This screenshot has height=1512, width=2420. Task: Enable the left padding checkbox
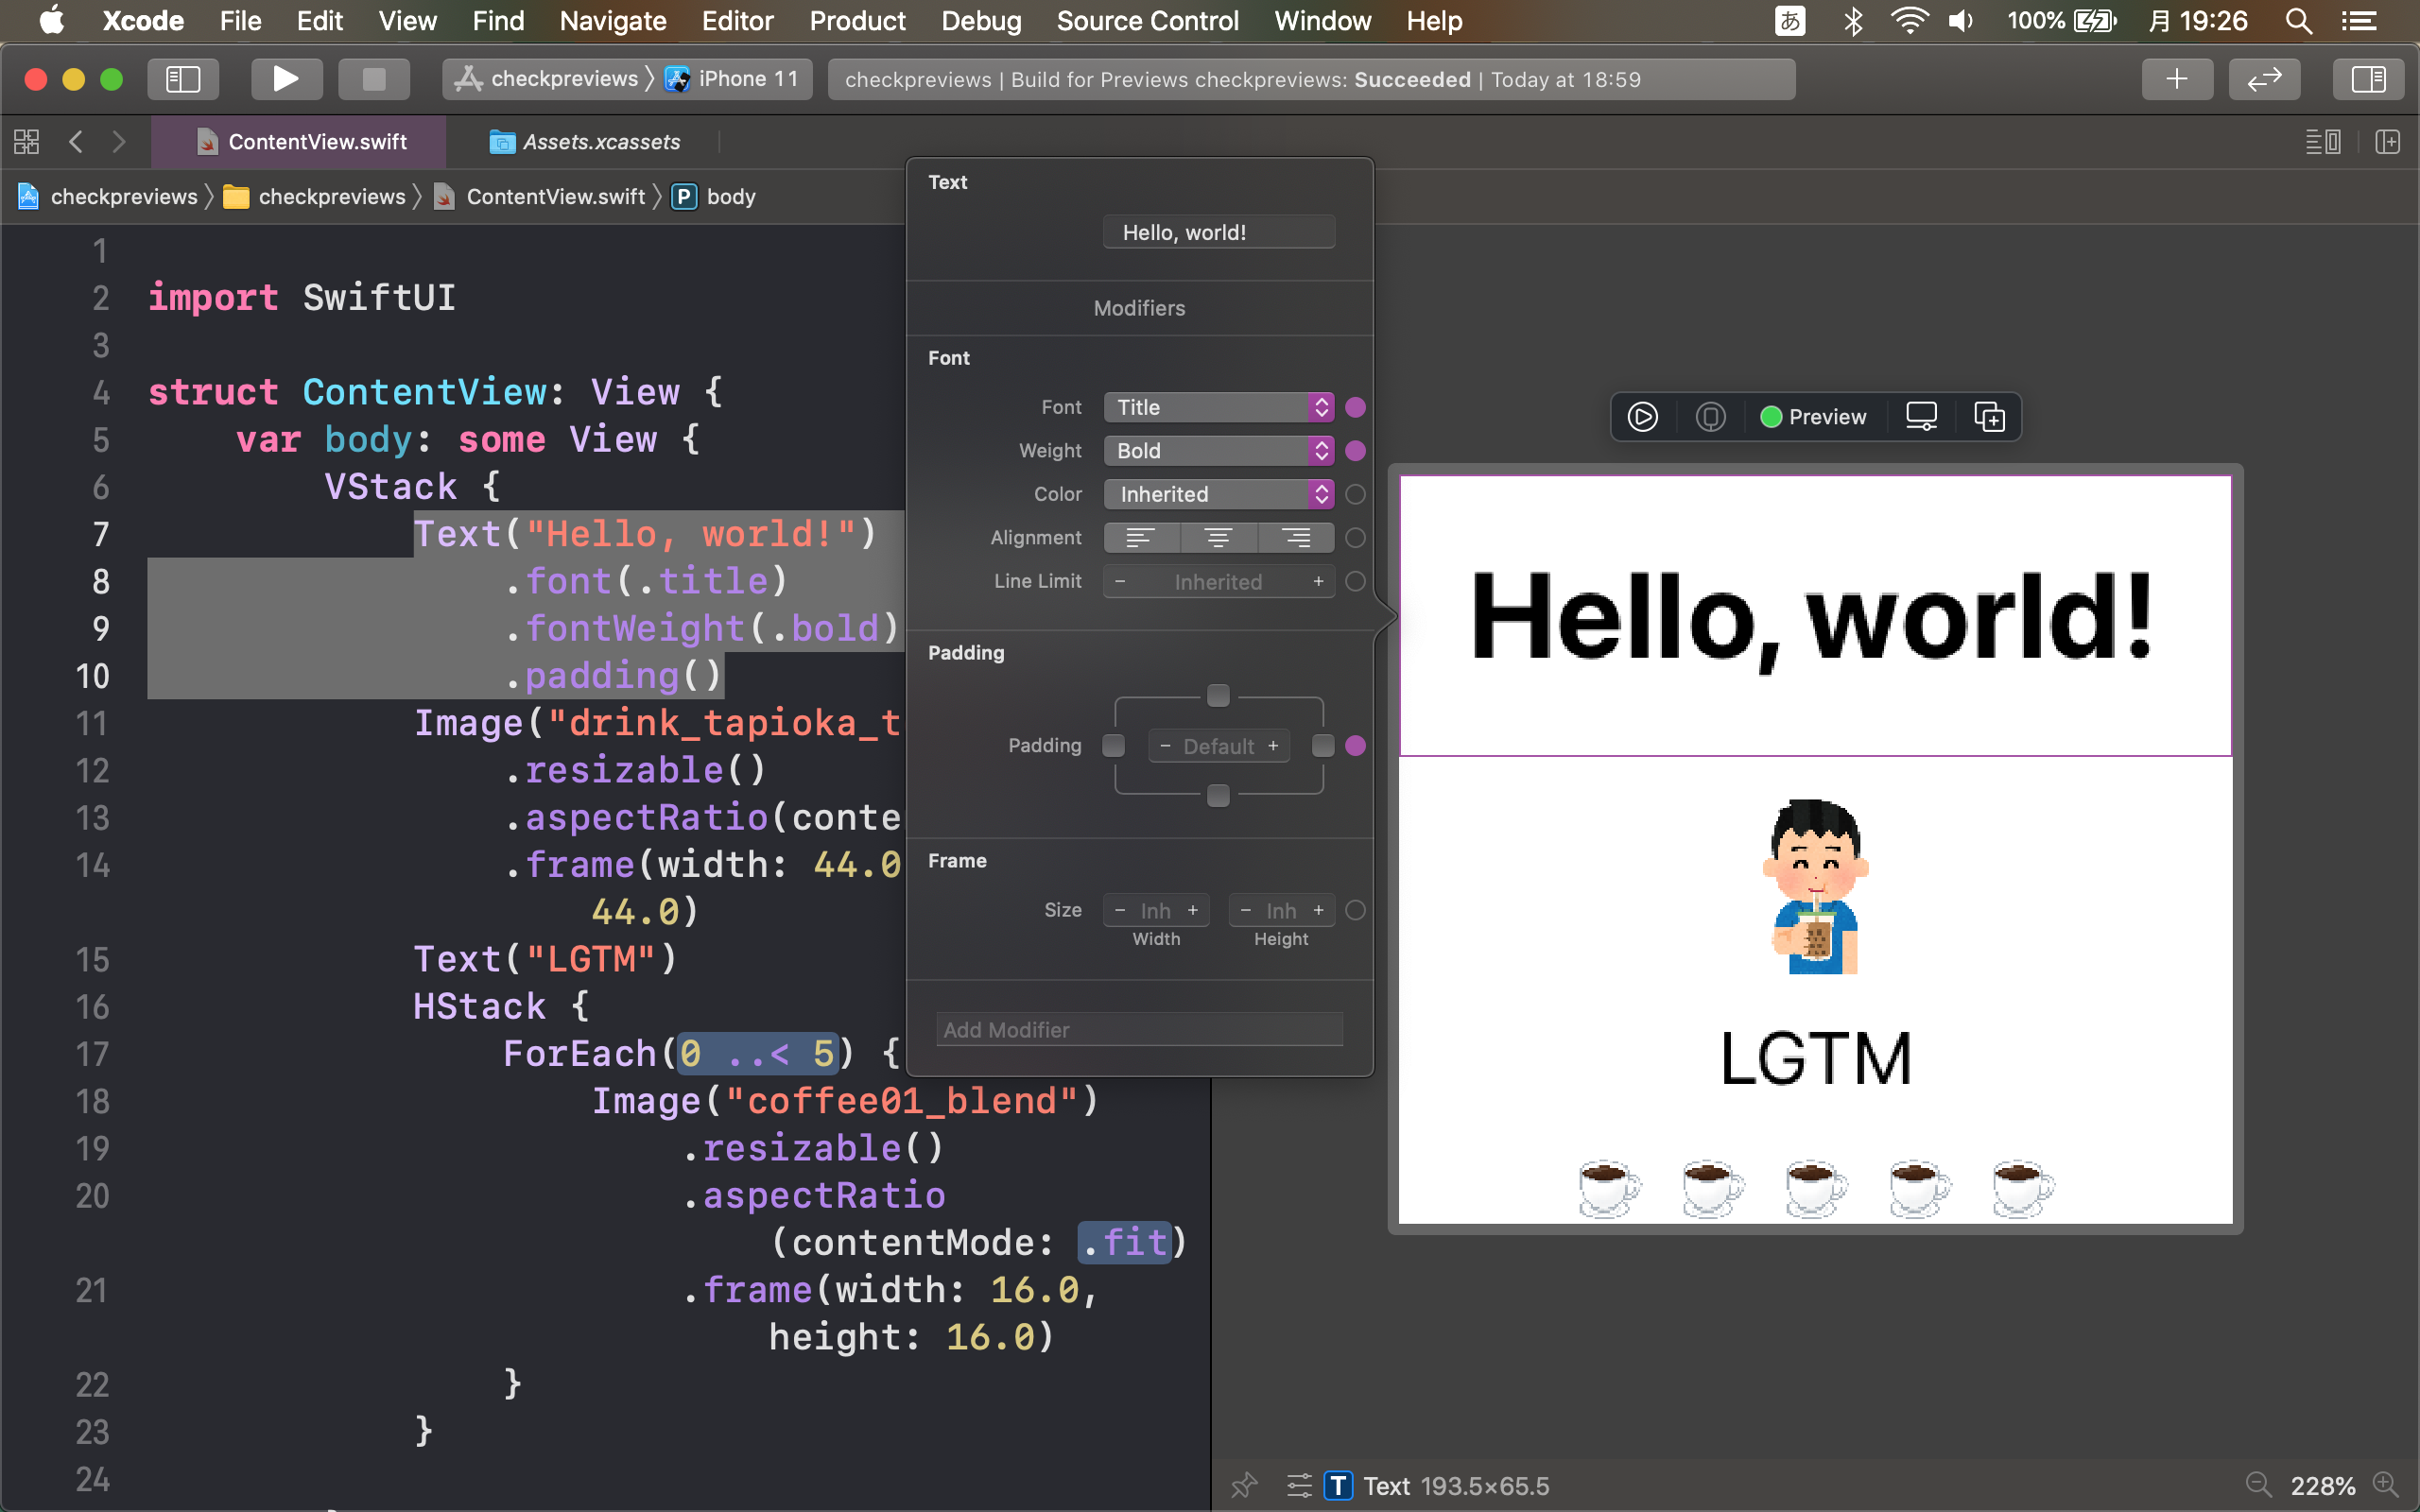[x=1113, y=746]
